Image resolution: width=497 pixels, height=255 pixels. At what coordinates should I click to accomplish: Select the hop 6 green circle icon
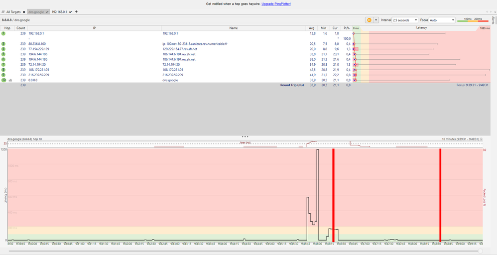point(3,59)
